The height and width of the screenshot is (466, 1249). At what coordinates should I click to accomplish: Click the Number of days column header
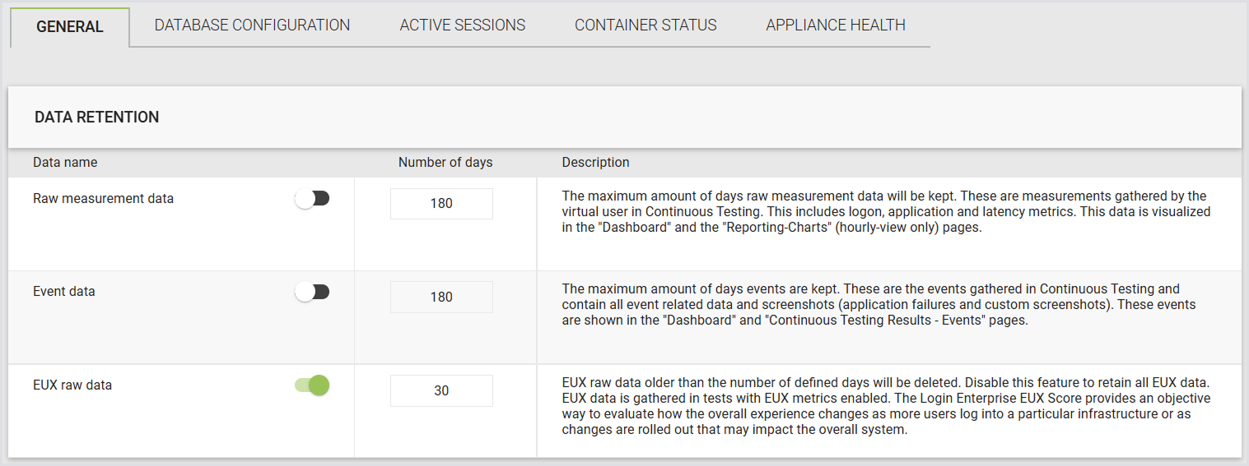click(x=445, y=163)
